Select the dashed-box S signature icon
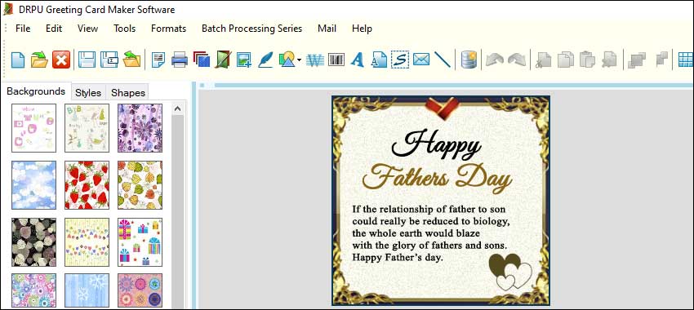Image resolution: width=694 pixels, height=310 pixels. (x=400, y=60)
